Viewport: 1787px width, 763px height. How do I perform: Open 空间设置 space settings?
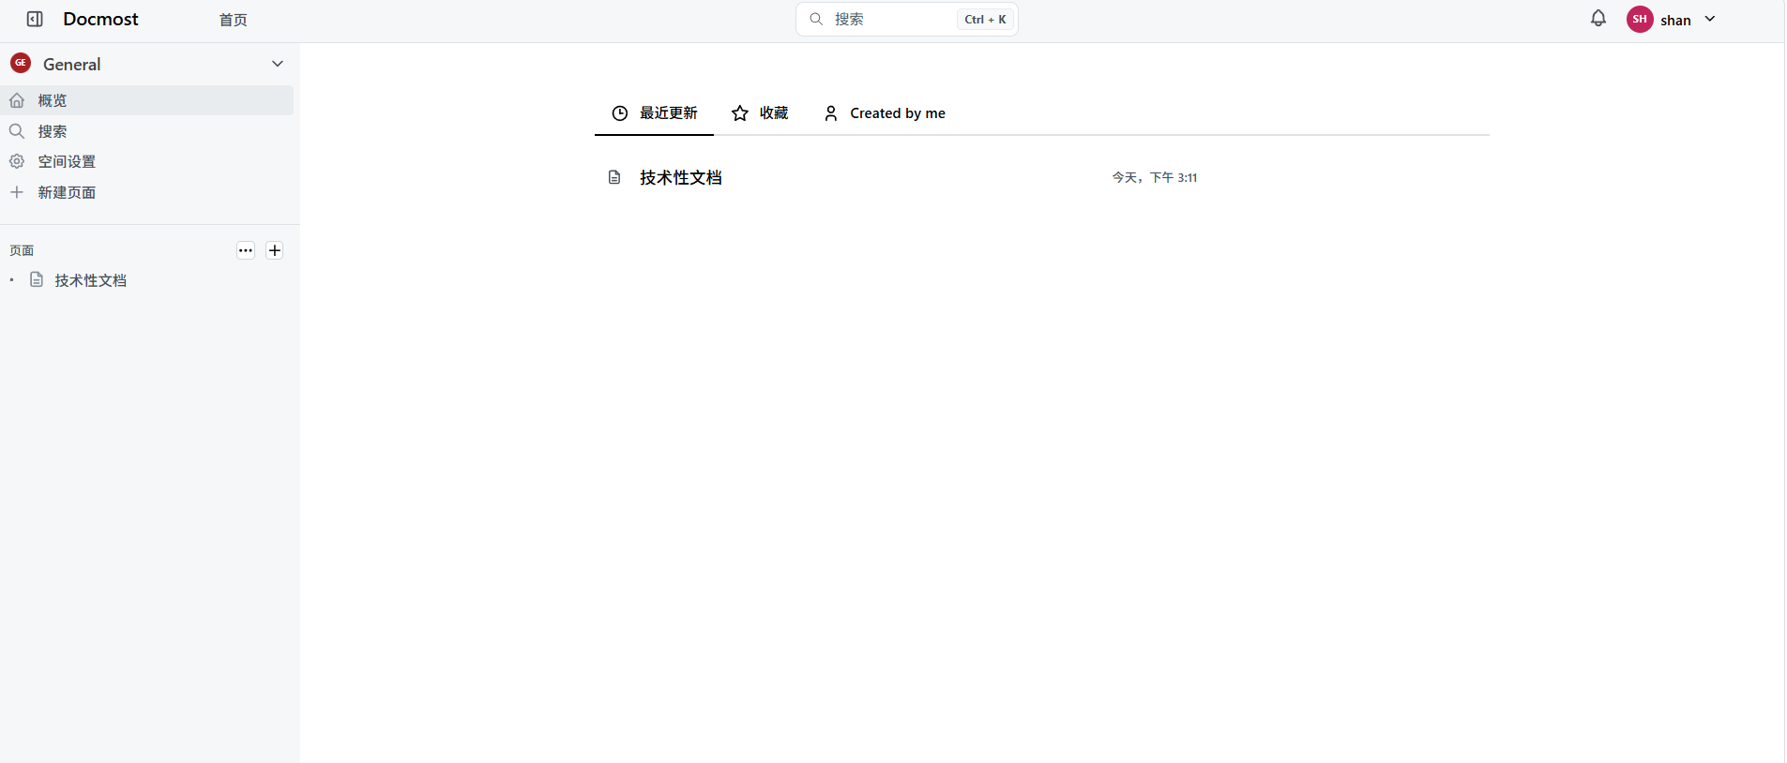pos(147,161)
